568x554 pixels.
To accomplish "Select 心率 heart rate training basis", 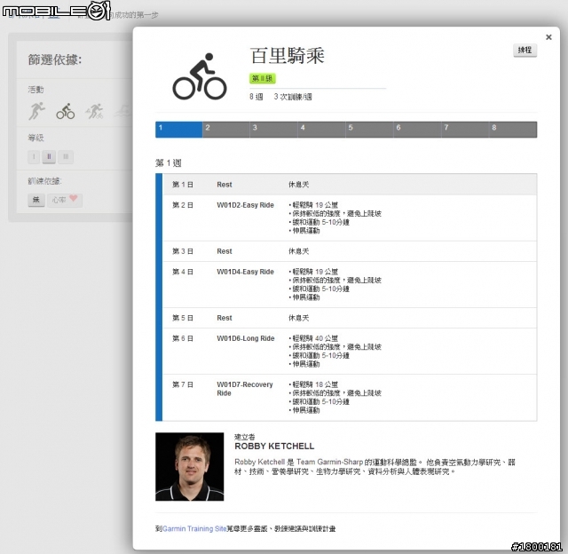I will tap(65, 200).
